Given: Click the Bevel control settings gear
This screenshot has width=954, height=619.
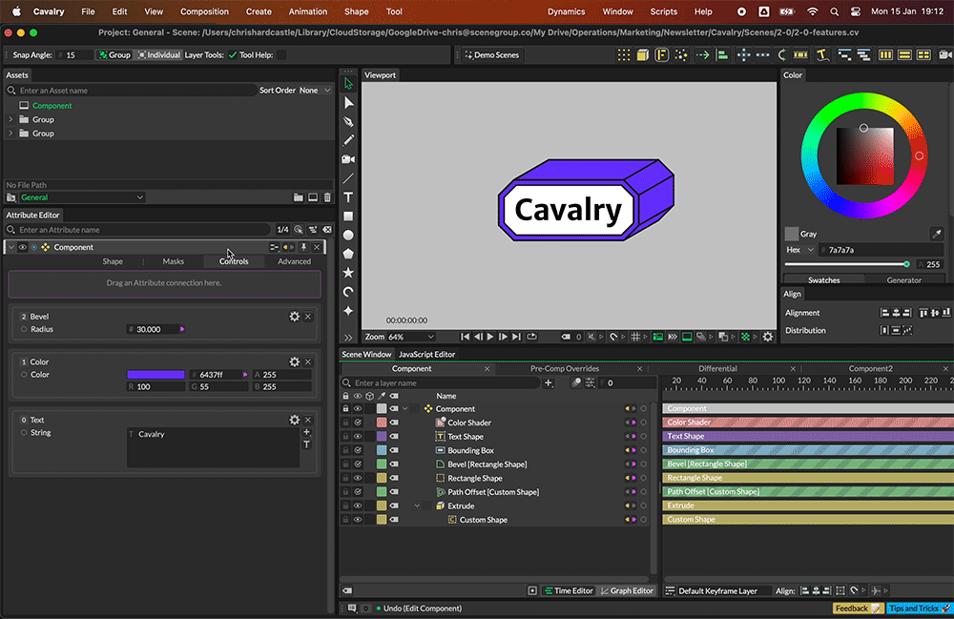Looking at the screenshot, I should pos(295,317).
